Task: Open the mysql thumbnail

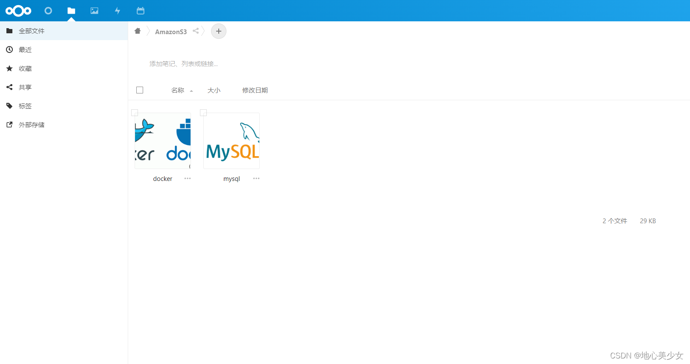Action: pos(232,141)
